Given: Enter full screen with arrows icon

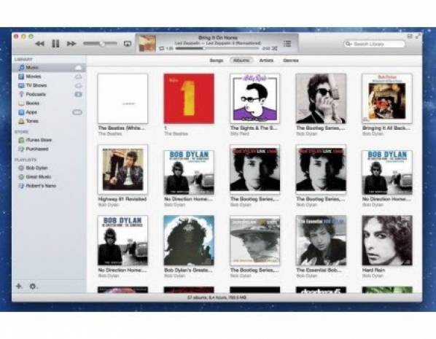Looking at the screenshot, I should (418, 36).
